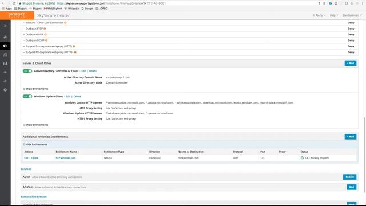This screenshot has width=366, height=206.
Task: Click the browser back arrow
Action: (x=3, y=3)
